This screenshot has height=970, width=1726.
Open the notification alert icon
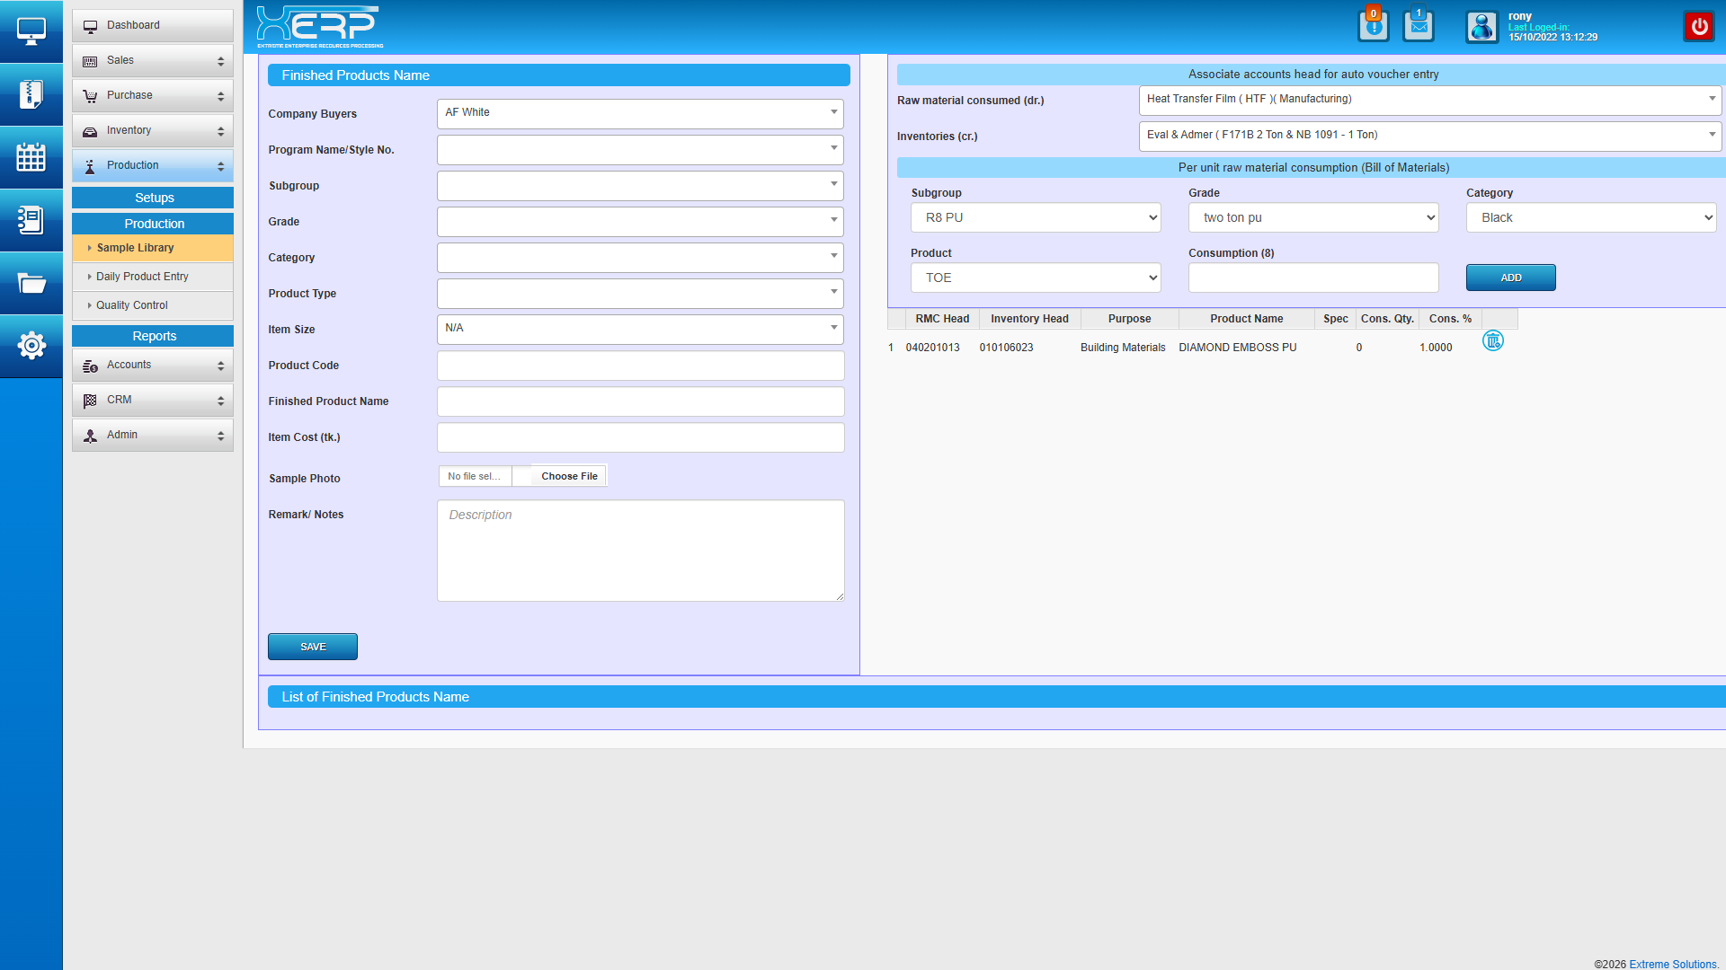click(1373, 26)
